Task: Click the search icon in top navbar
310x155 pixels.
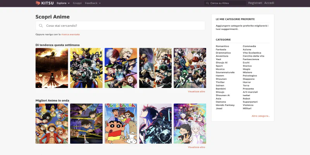Action: pos(208,3)
